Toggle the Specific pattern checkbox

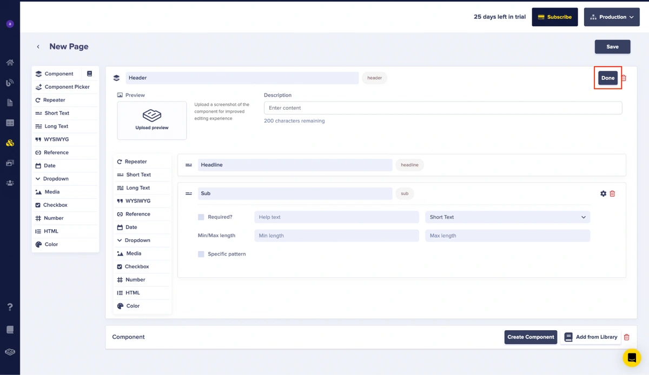click(201, 254)
